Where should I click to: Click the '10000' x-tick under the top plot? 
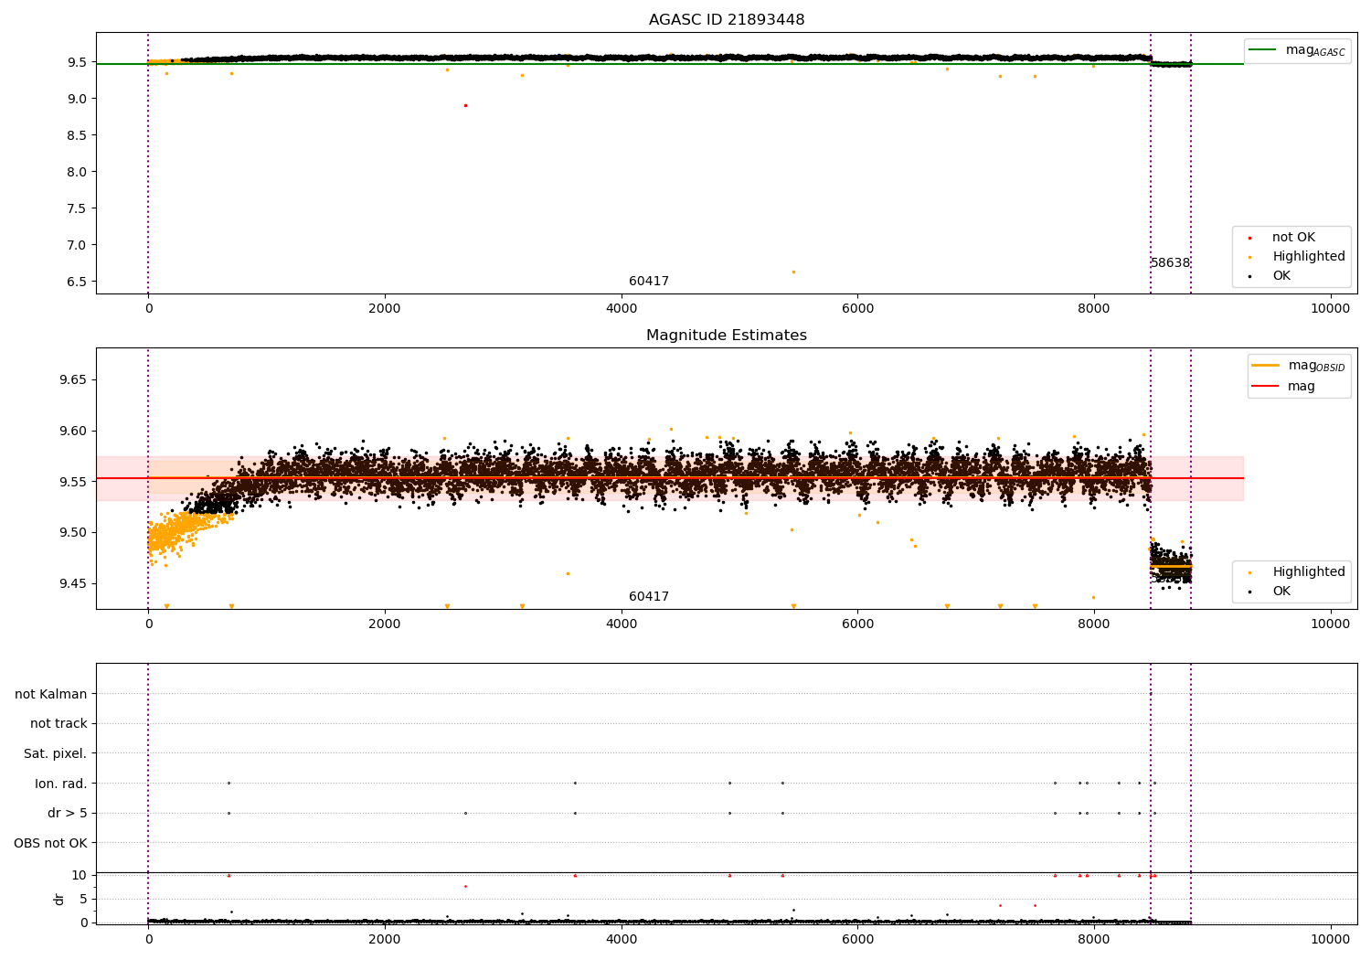(1331, 309)
